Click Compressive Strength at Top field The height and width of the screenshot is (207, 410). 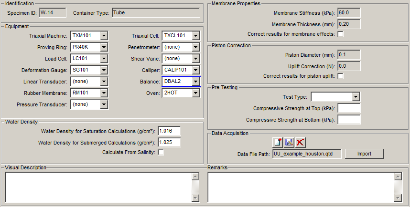[349, 108]
